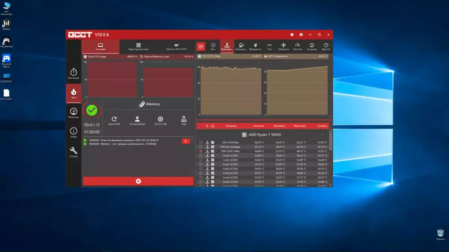
Task: Click chip icon in Core3 (CCD1) row
Action: click(x=213, y=169)
